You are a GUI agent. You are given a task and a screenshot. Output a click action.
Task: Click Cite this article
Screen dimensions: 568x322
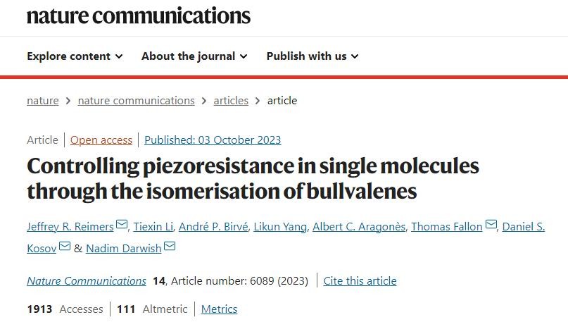tap(360, 280)
